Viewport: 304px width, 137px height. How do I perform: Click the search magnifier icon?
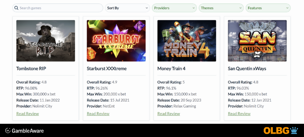pyautogui.click(x=16, y=8)
